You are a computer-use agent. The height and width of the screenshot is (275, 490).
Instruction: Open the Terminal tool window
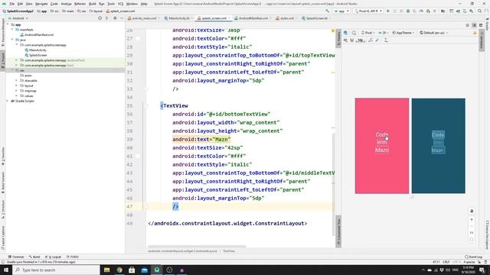16,257
